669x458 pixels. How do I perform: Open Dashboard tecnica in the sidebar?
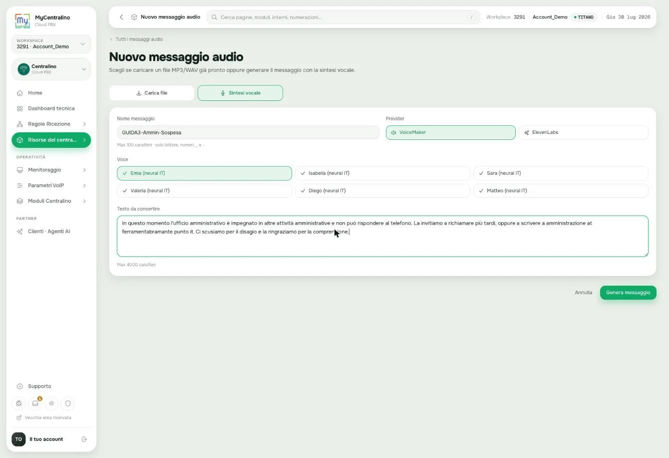pyautogui.click(x=51, y=108)
